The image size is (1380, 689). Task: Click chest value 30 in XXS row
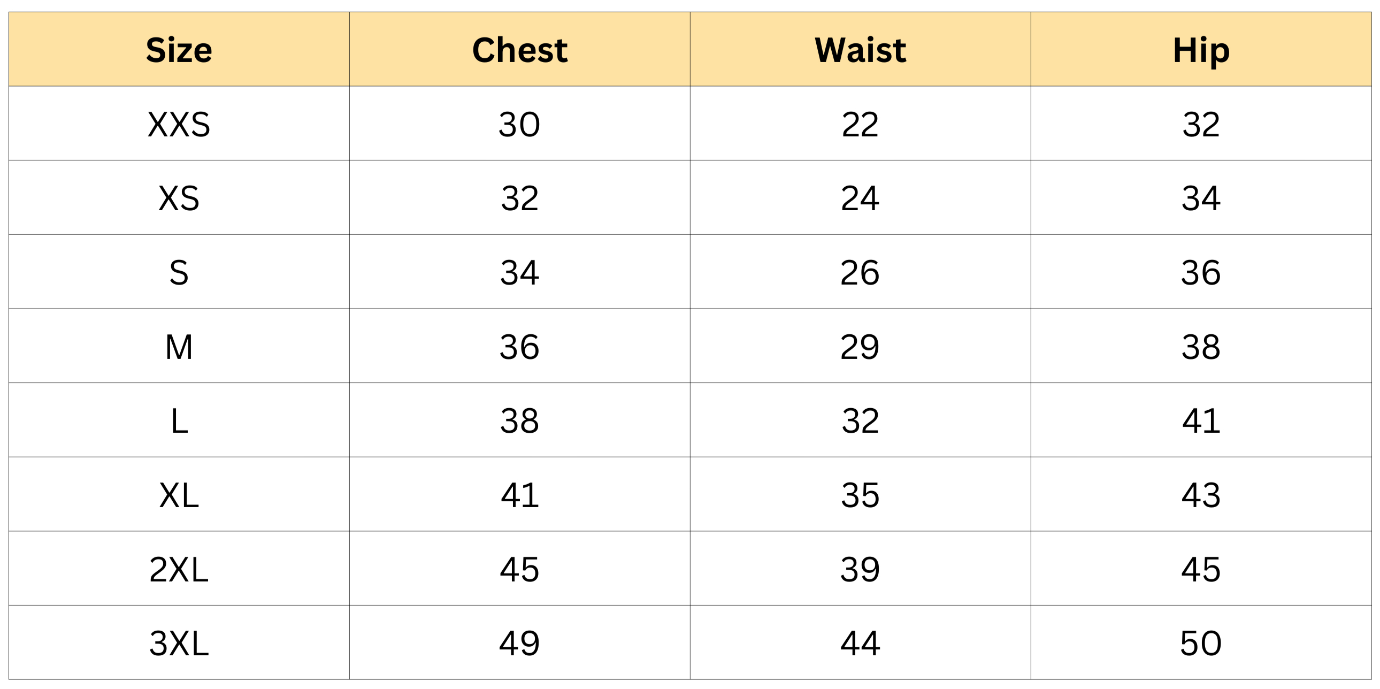click(x=519, y=124)
